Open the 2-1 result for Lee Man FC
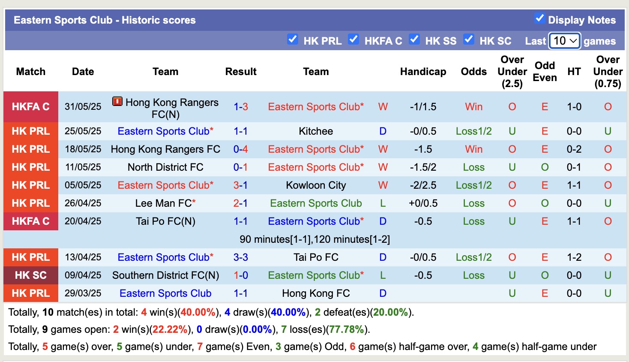This screenshot has height=362, width=629. tap(240, 203)
